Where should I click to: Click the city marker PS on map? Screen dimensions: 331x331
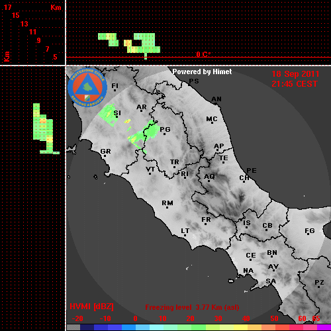coord(194,81)
